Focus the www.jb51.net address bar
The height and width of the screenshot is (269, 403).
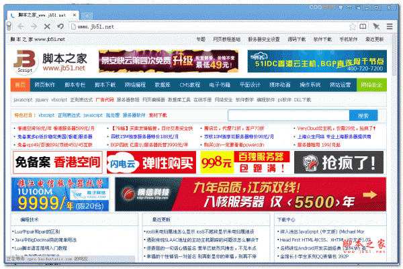click(x=210, y=27)
